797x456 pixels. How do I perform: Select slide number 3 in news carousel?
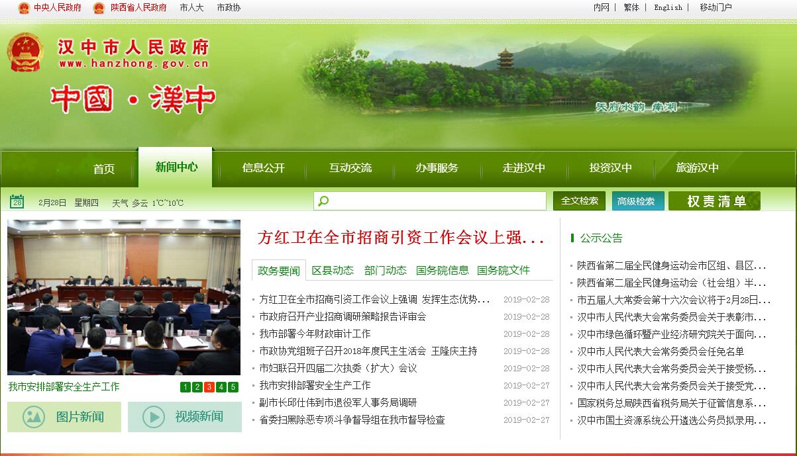pos(209,387)
